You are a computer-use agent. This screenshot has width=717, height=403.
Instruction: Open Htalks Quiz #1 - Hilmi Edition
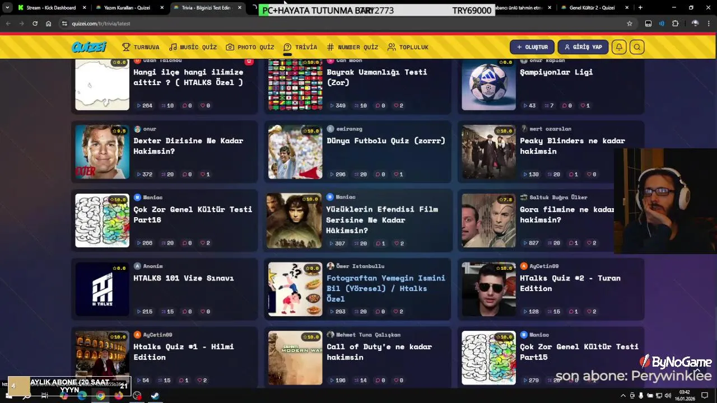pyautogui.click(x=184, y=352)
